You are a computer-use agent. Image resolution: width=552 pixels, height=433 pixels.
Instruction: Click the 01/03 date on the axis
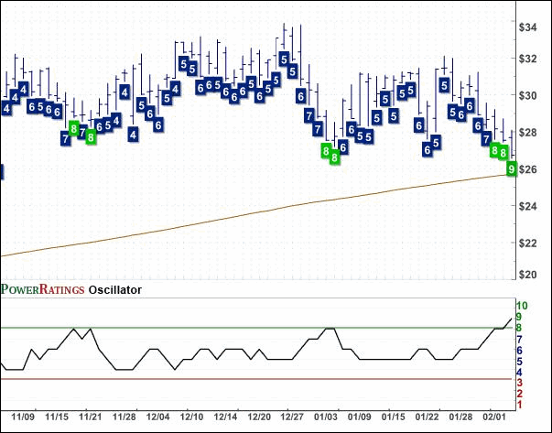click(x=326, y=417)
